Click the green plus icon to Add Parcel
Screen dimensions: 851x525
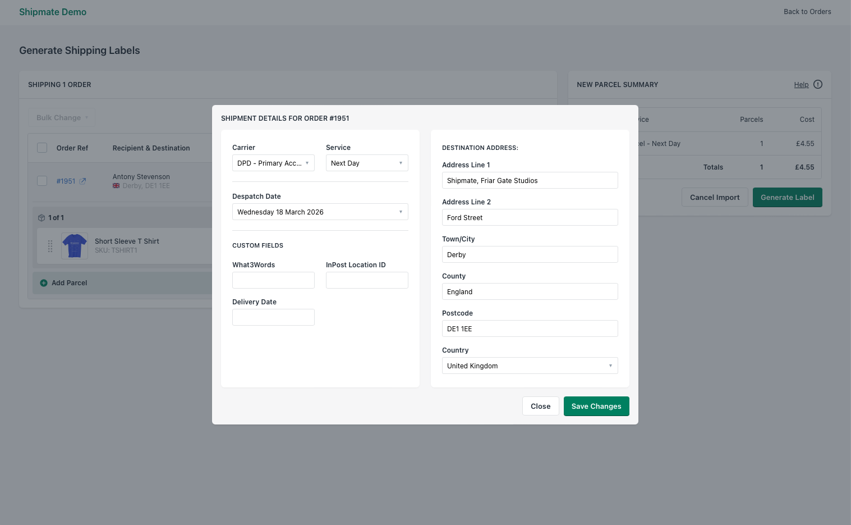coord(44,283)
